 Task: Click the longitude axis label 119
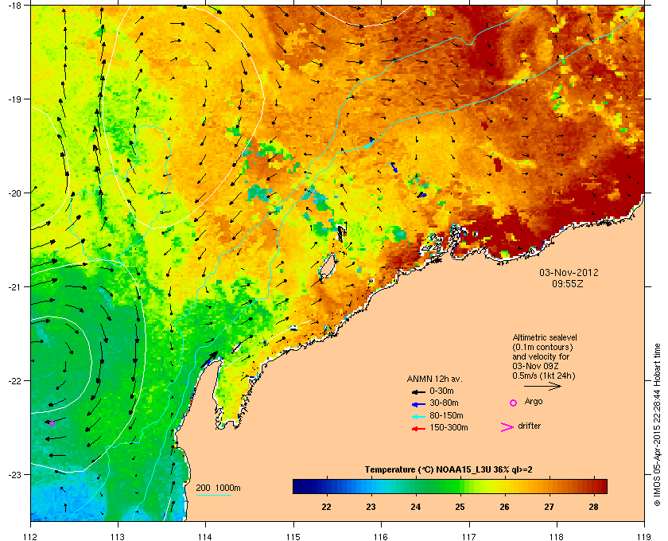(x=645, y=536)
